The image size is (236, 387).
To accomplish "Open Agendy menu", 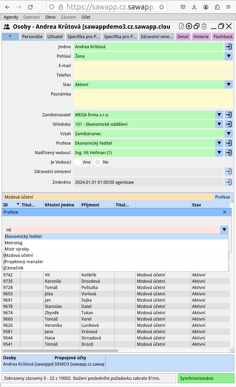I will (11, 17).
